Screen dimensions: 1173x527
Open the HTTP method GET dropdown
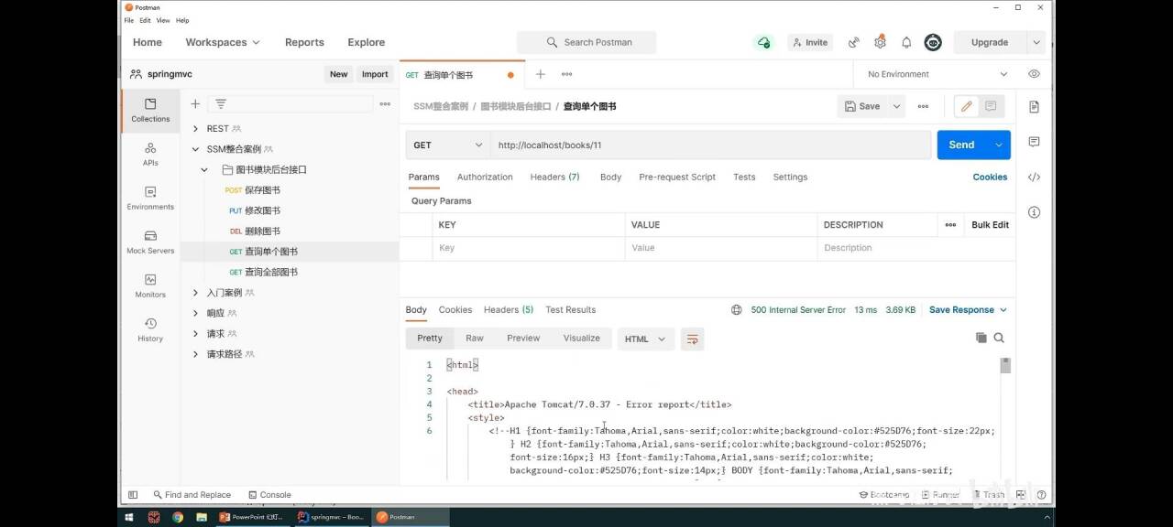[x=448, y=145]
